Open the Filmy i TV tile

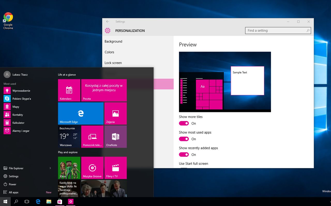115,168
